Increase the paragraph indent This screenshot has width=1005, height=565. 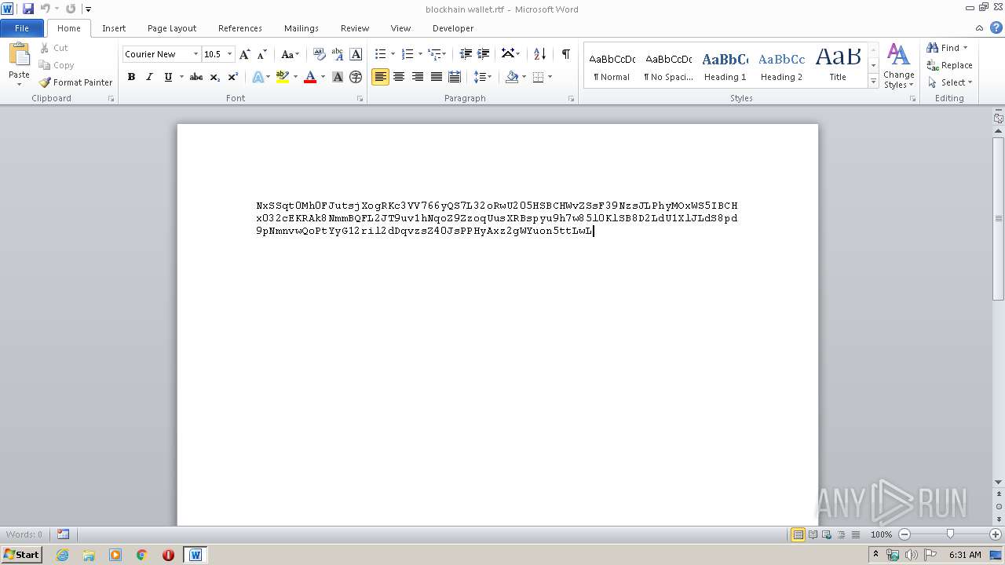pyautogui.click(x=484, y=54)
